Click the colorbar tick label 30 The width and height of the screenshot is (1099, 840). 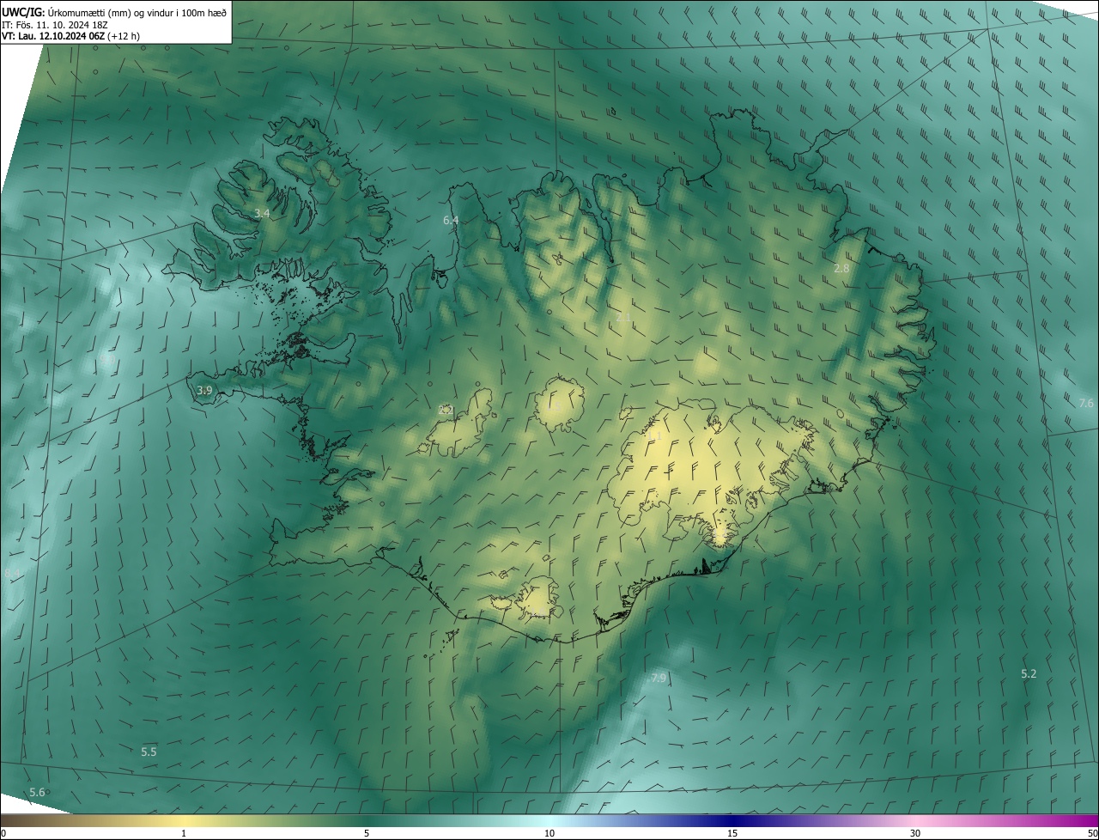(915, 834)
